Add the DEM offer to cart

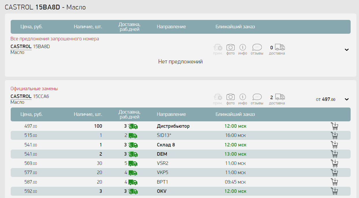(334, 154)
